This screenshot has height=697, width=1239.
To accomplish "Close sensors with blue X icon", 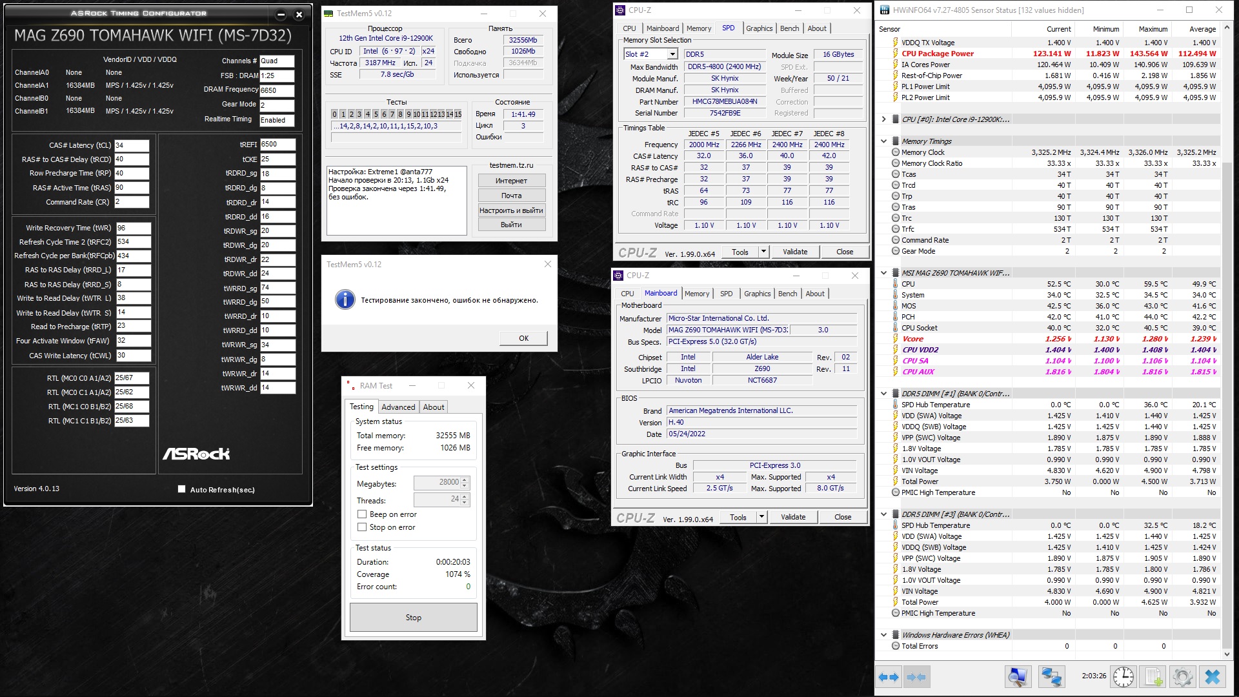I will [x=1213, y=677].
